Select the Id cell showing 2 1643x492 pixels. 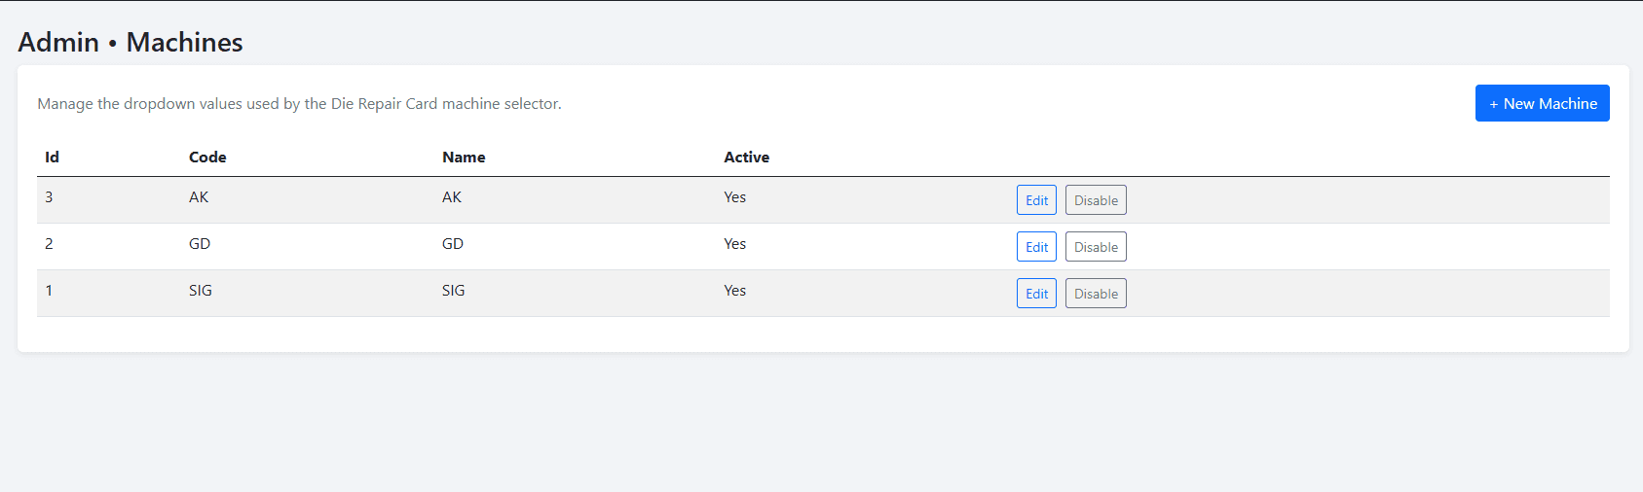click(x=49, y=244)
